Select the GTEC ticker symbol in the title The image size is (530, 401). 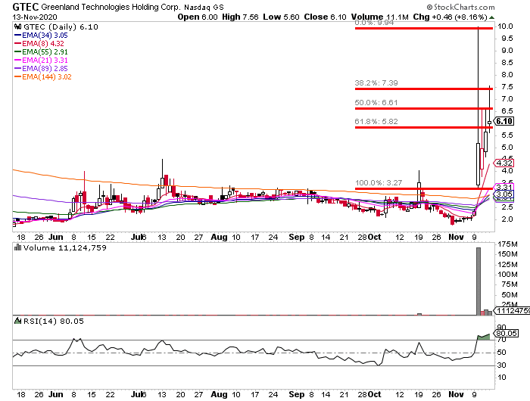tap(25, 7)
